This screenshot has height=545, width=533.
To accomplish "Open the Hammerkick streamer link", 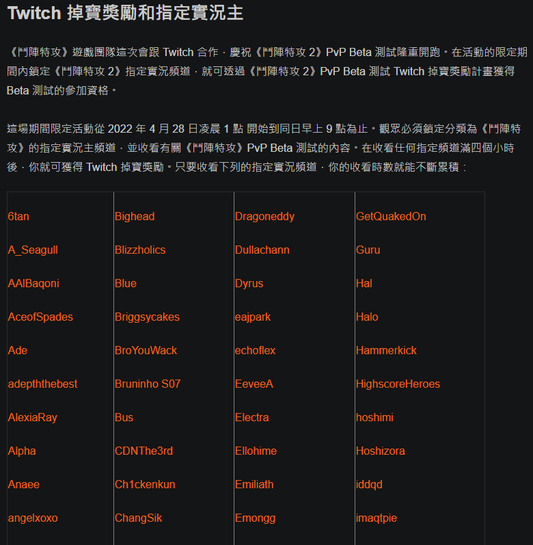I will coord(386,350).
